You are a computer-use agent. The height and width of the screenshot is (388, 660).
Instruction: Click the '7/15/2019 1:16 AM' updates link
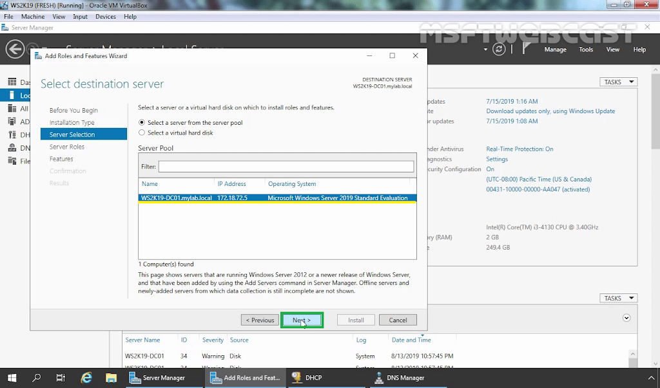tap(512, 101)
